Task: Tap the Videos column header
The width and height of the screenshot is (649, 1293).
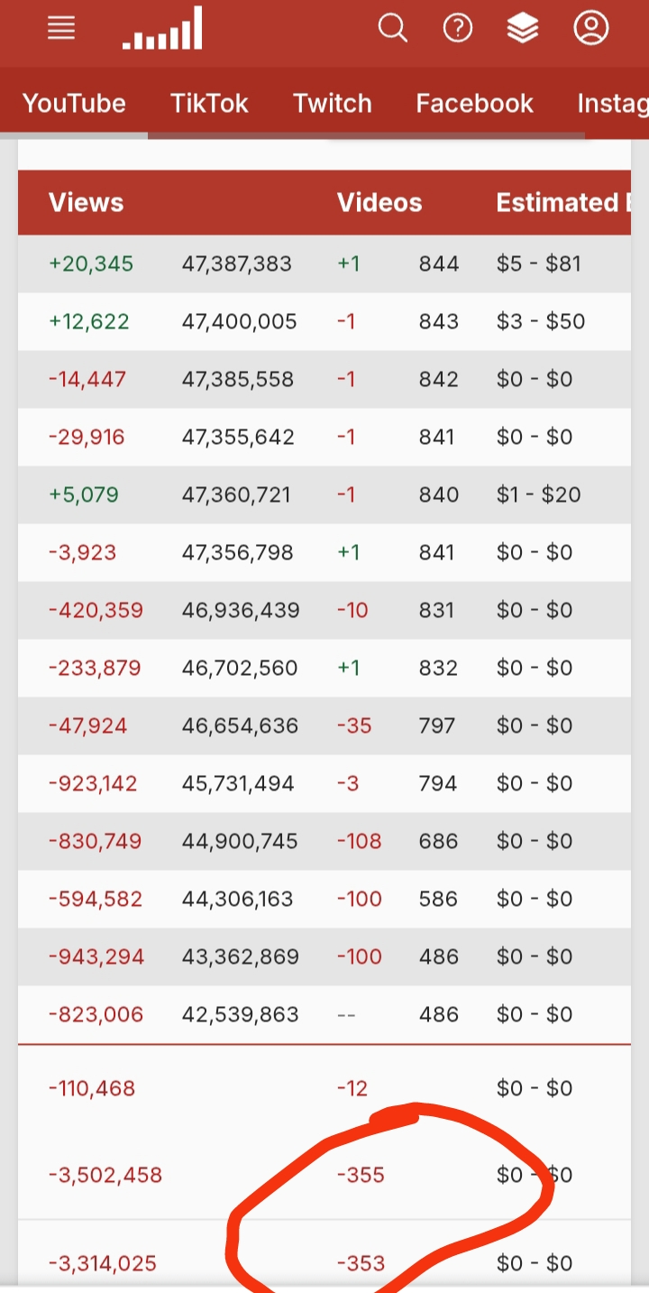Action: (379, 202)
